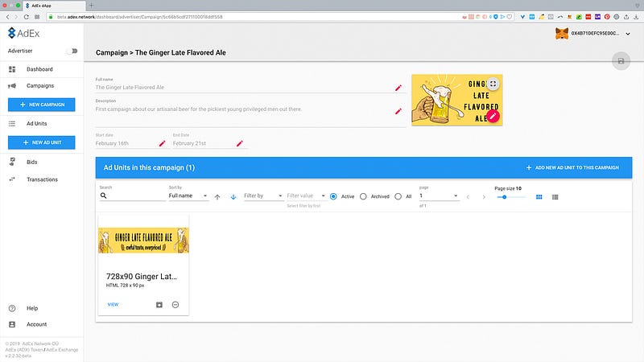This screenshot has width=644, height=362.
Task: Select the Archived radio button
Action: point(363,196)
